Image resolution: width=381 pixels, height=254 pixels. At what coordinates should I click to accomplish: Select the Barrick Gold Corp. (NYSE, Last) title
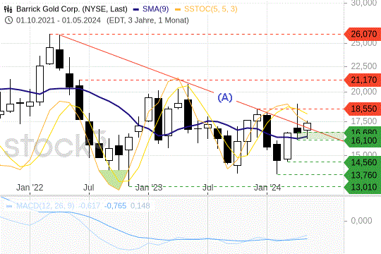coord(72,9)
